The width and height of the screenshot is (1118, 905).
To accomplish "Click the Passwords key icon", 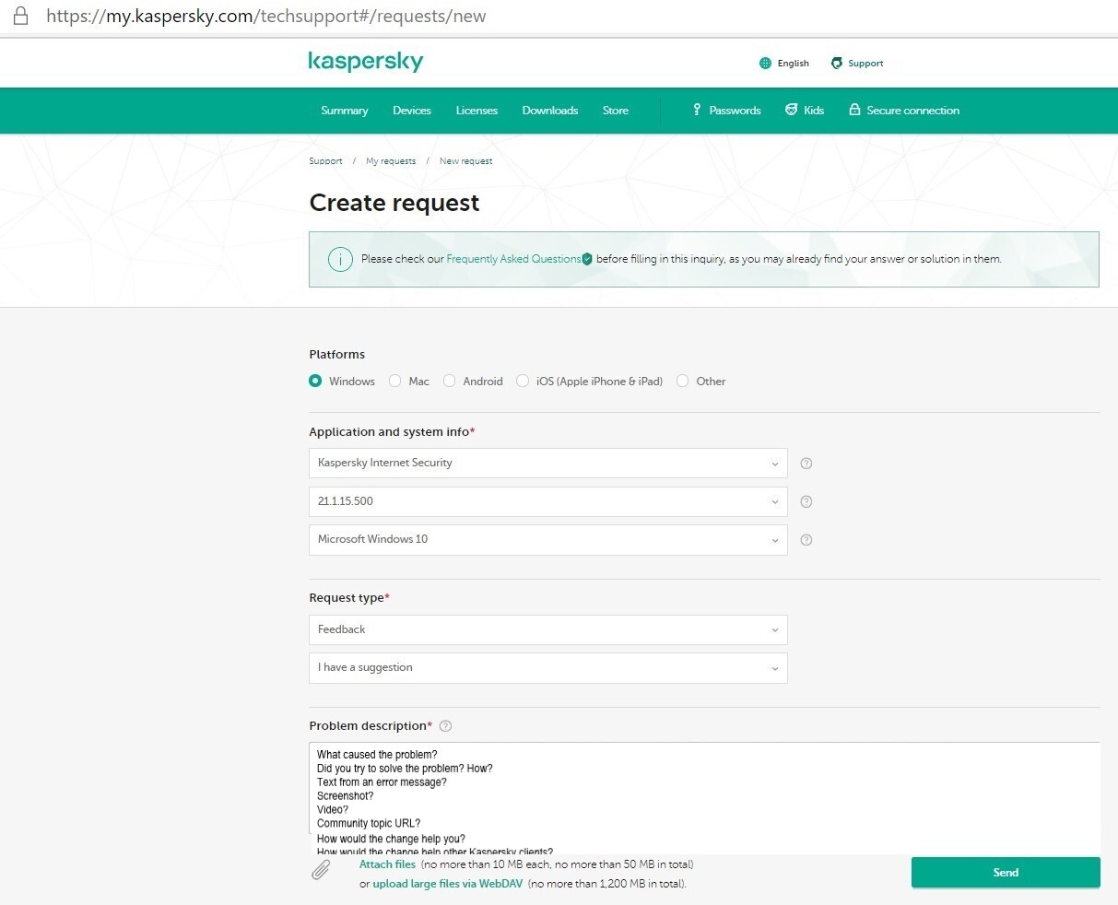I will click(x=697, y=110).
